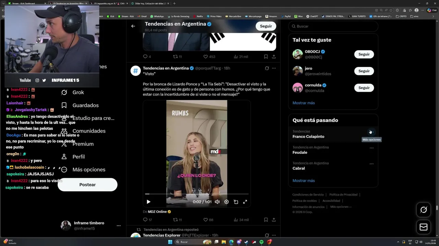This screenshot has height=246, width=439.
Task: Open Spotify from the Windows taskbar
Action: tap(261, 242)
